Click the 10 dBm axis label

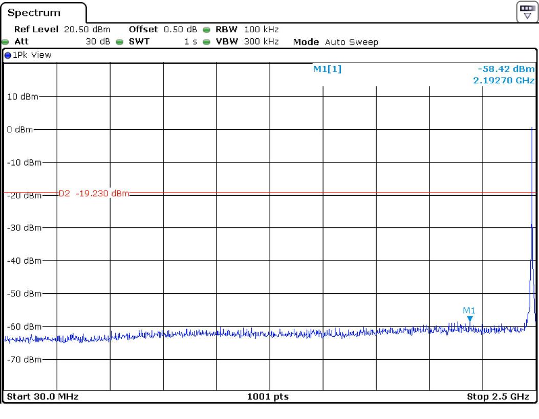[23, 97]
